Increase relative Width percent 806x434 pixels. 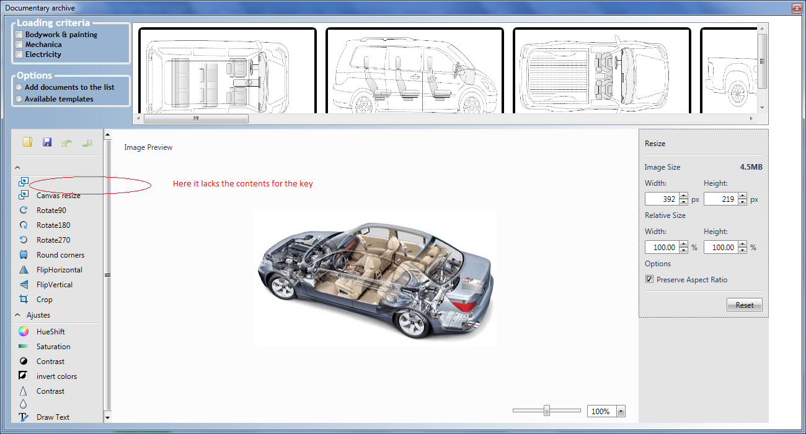click(684, 245)
